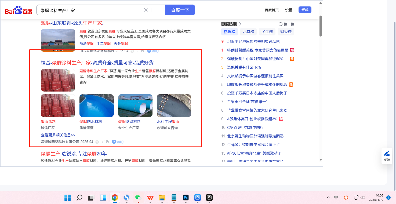Open network status in system tray
The height and width of the screenshot is (204, 396).
coord(356,198)
